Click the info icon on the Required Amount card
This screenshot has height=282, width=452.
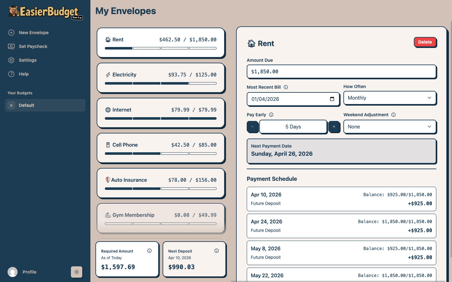click(x=149, y=251)
